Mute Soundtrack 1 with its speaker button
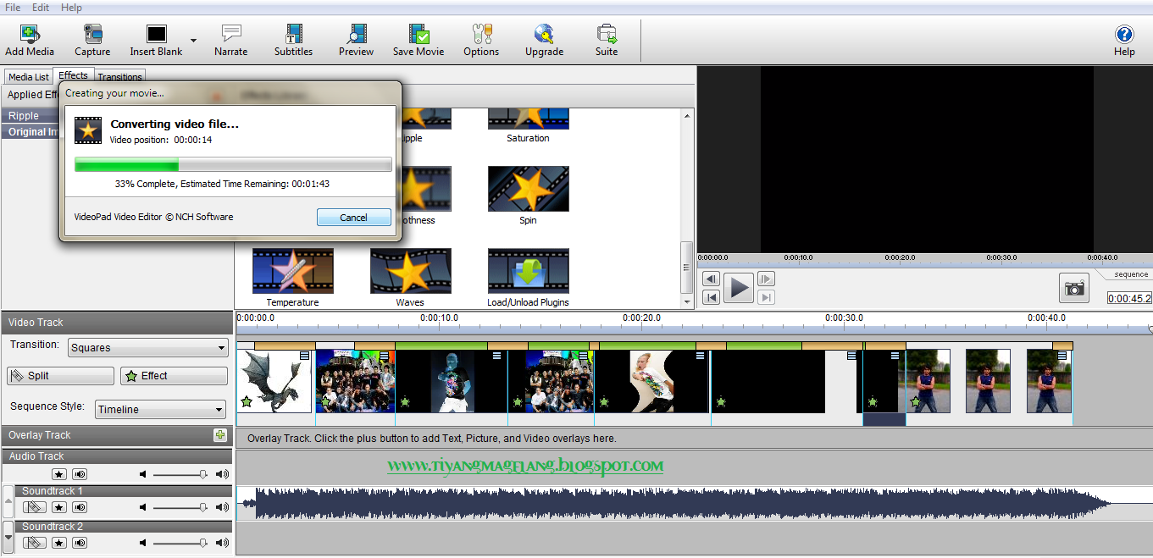The height and width of the screenshot is (558, 1153). 80,507
